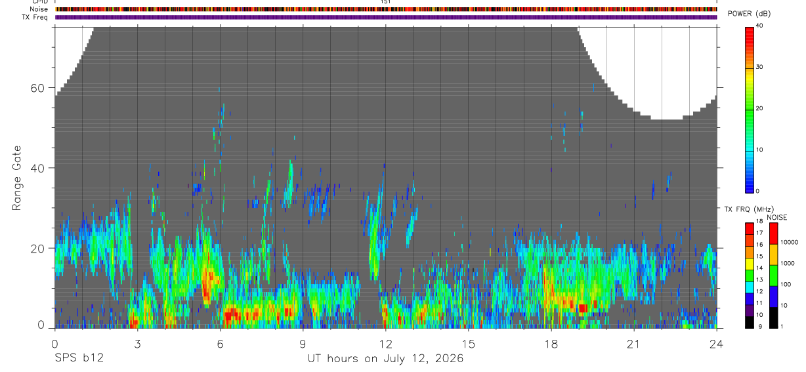This screenshot has height=372, width=806.
Task: Pick the cyan 12 MHz swatch in TX FRQ legend
Action: pos(750,289)
